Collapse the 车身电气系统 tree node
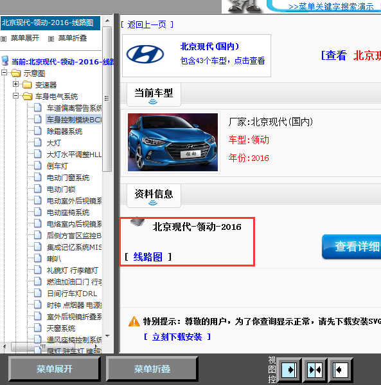 click(15, 96)
